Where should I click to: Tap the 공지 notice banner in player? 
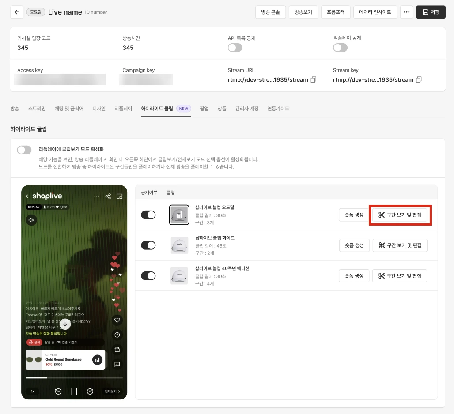(65, 342)
